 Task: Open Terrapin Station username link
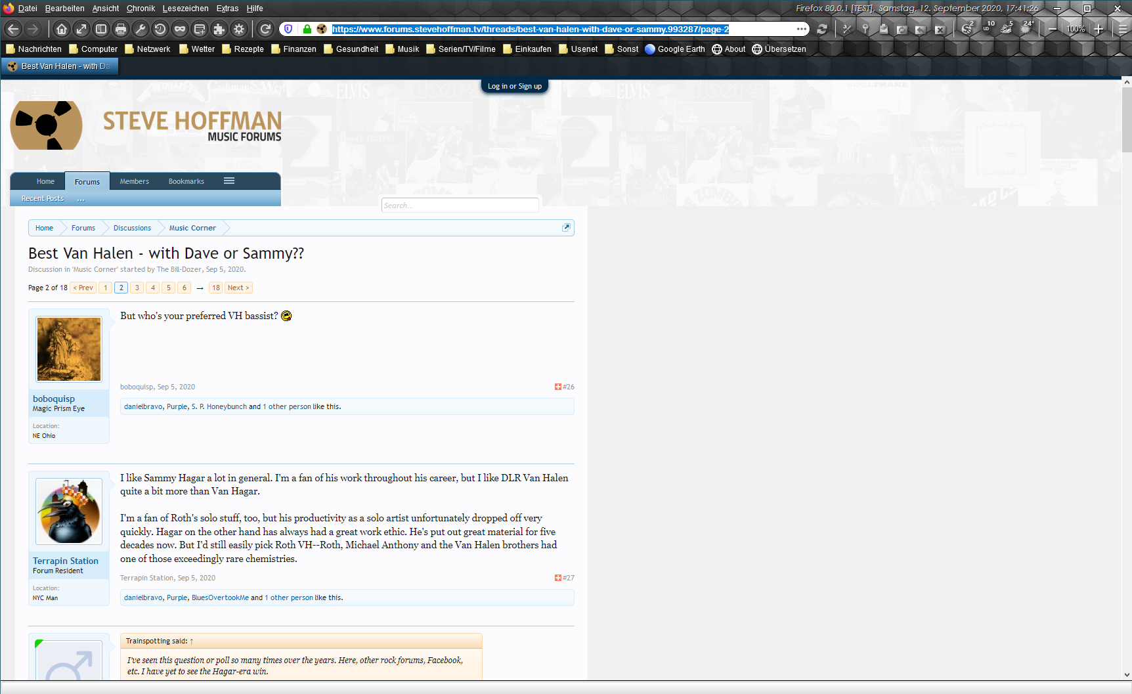(x=66, y=561)
